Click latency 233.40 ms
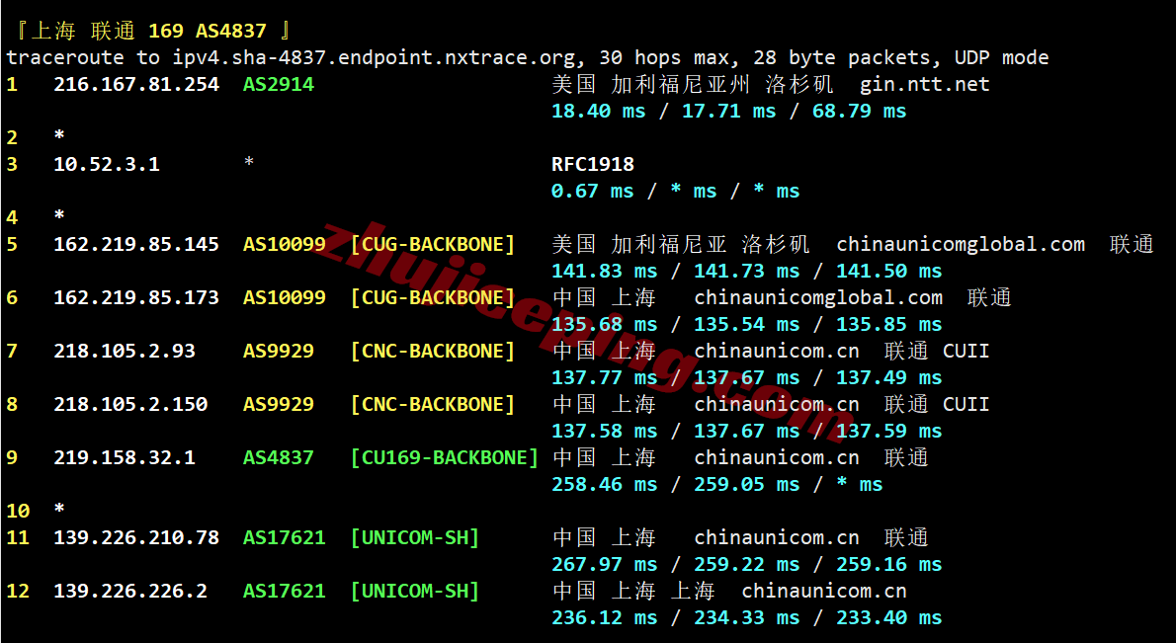The width and height of the screenshot is (1176, 643). tap(888, 618)
